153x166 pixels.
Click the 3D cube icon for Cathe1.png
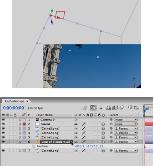[103, 137]
